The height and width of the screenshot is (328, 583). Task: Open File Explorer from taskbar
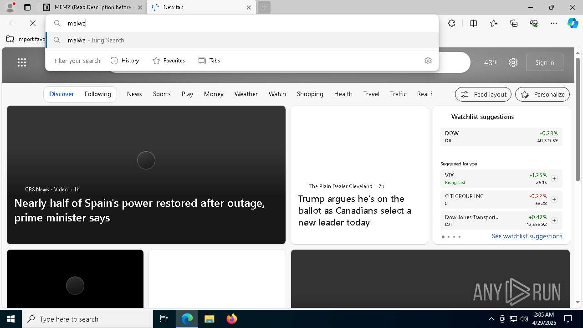coord(209,319)
